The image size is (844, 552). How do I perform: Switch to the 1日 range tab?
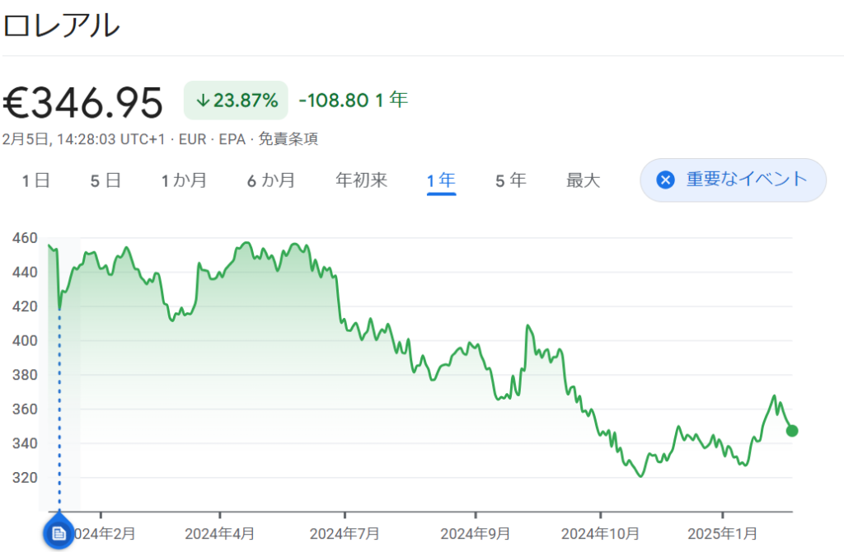pyautogui.click(x=36, y=180)
